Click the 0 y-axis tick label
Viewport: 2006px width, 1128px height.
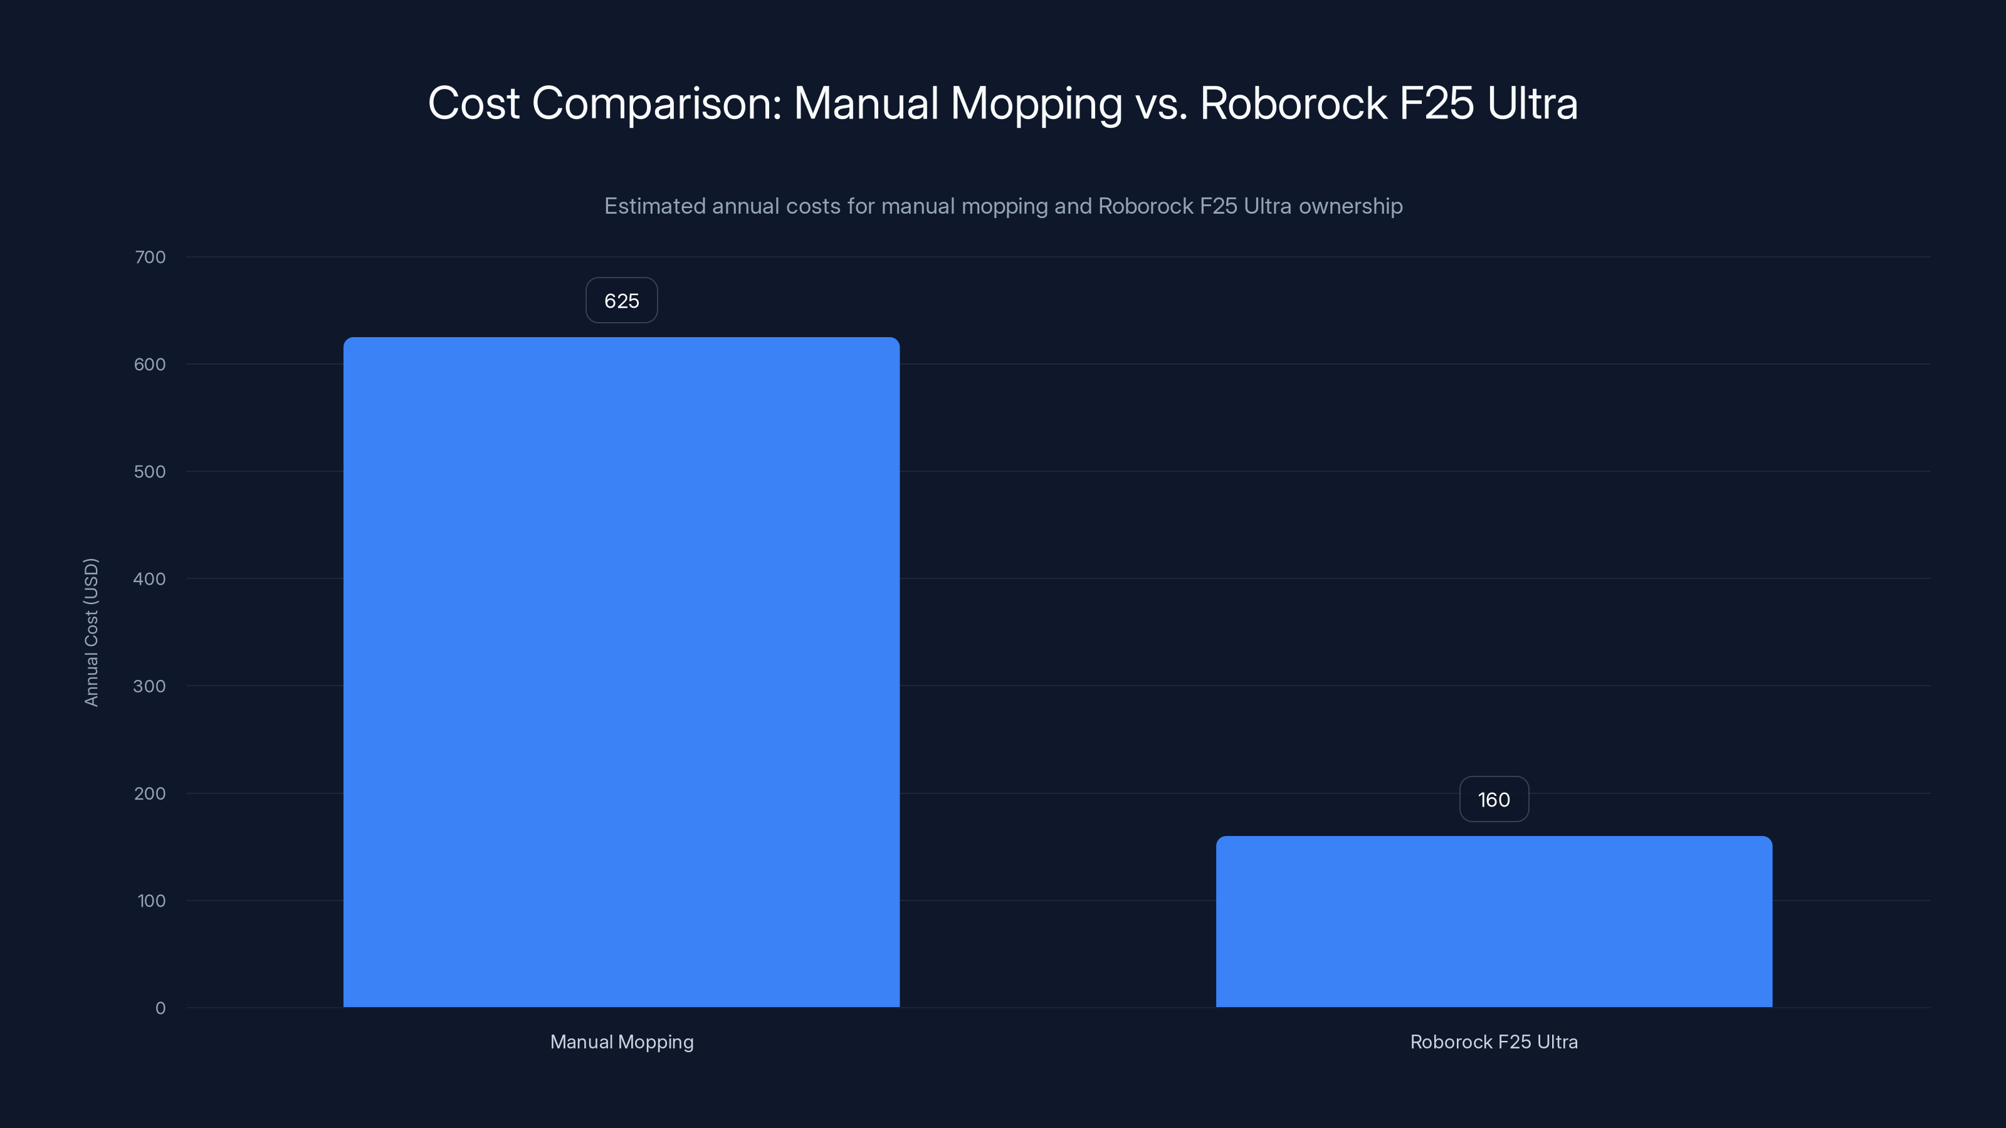click(160, 1007)
